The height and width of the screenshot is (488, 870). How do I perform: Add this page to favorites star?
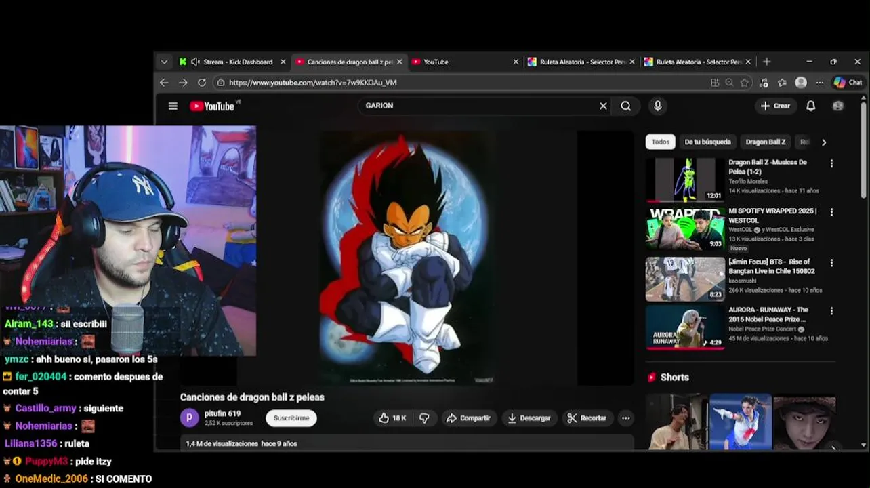[744, 83]
